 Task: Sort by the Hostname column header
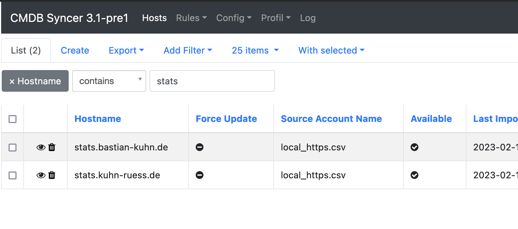98,119
